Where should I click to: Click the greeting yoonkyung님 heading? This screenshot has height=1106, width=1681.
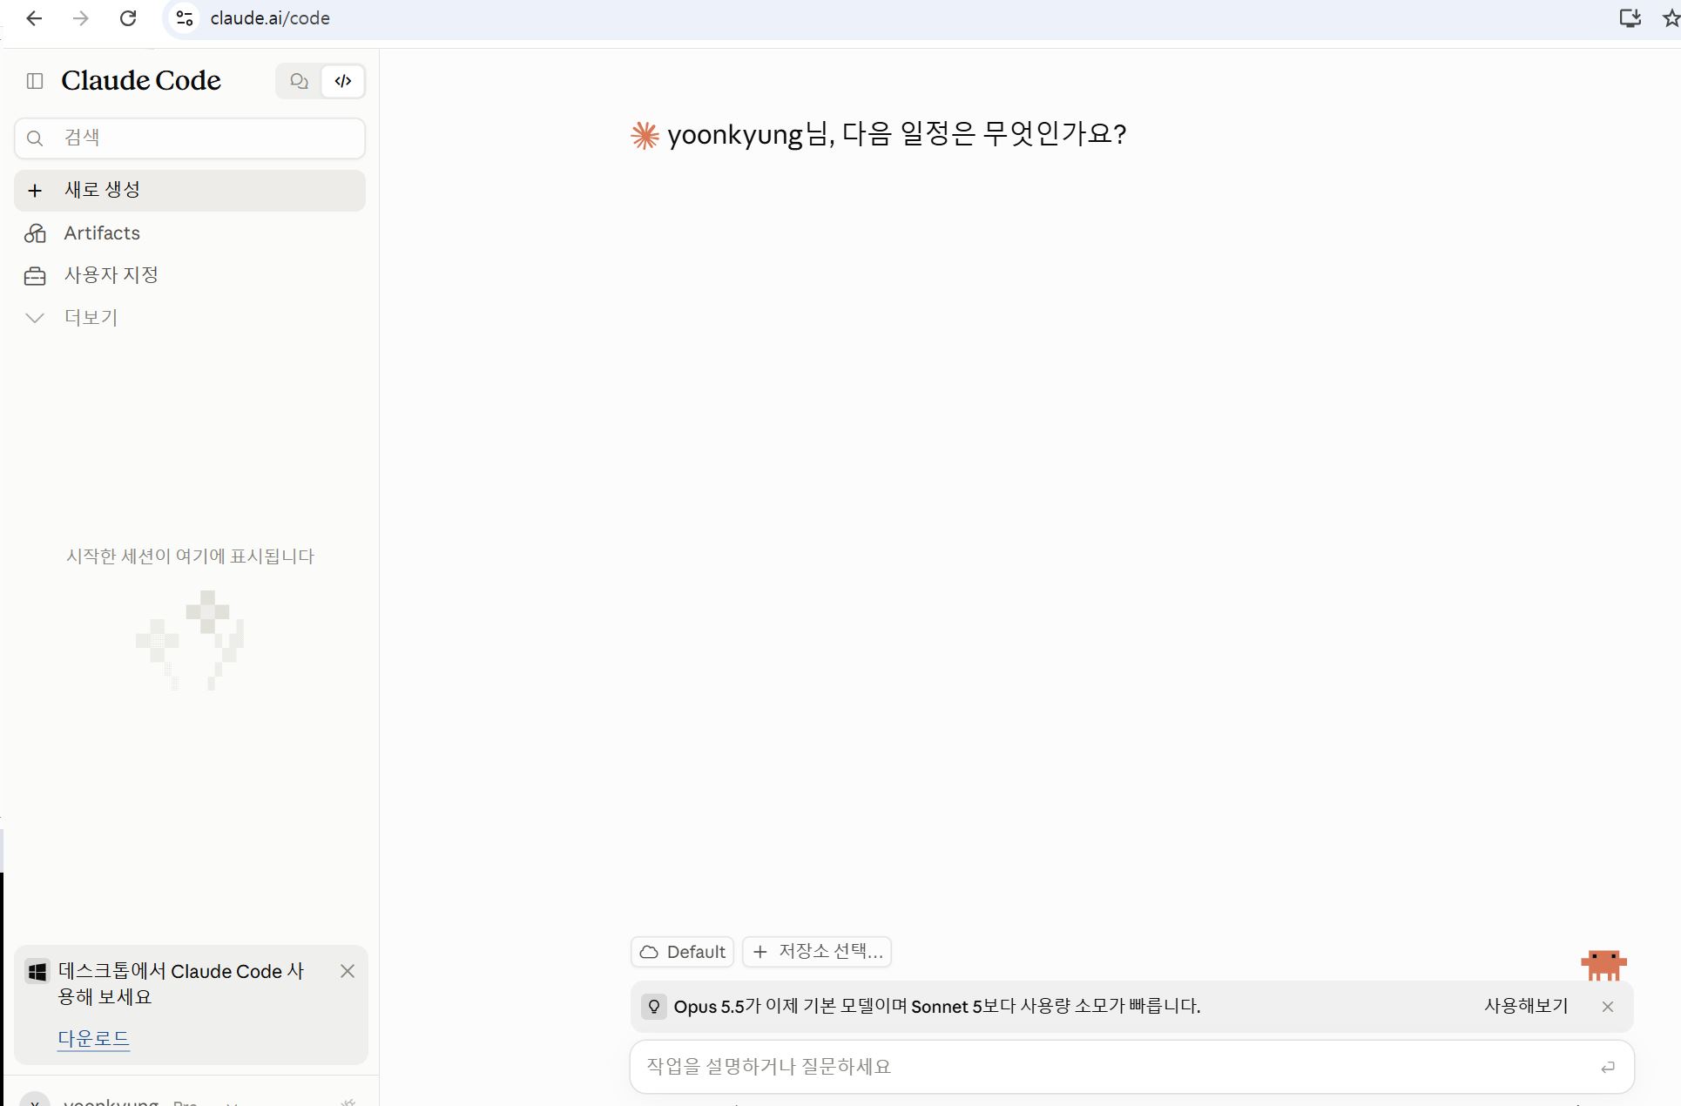(897, 134)
